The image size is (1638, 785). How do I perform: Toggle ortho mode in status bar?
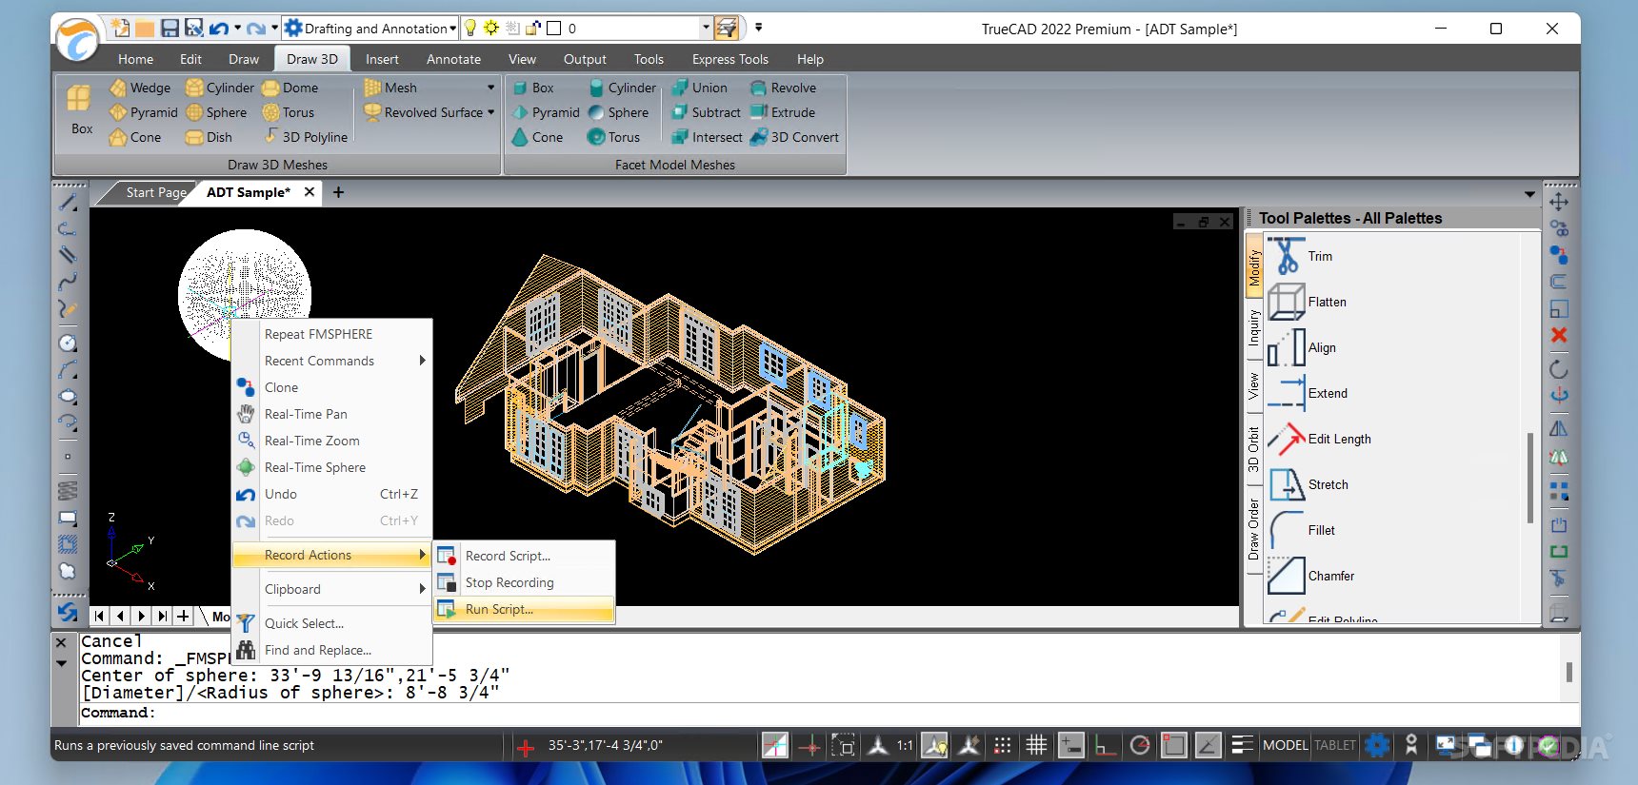pos(1106,746)
